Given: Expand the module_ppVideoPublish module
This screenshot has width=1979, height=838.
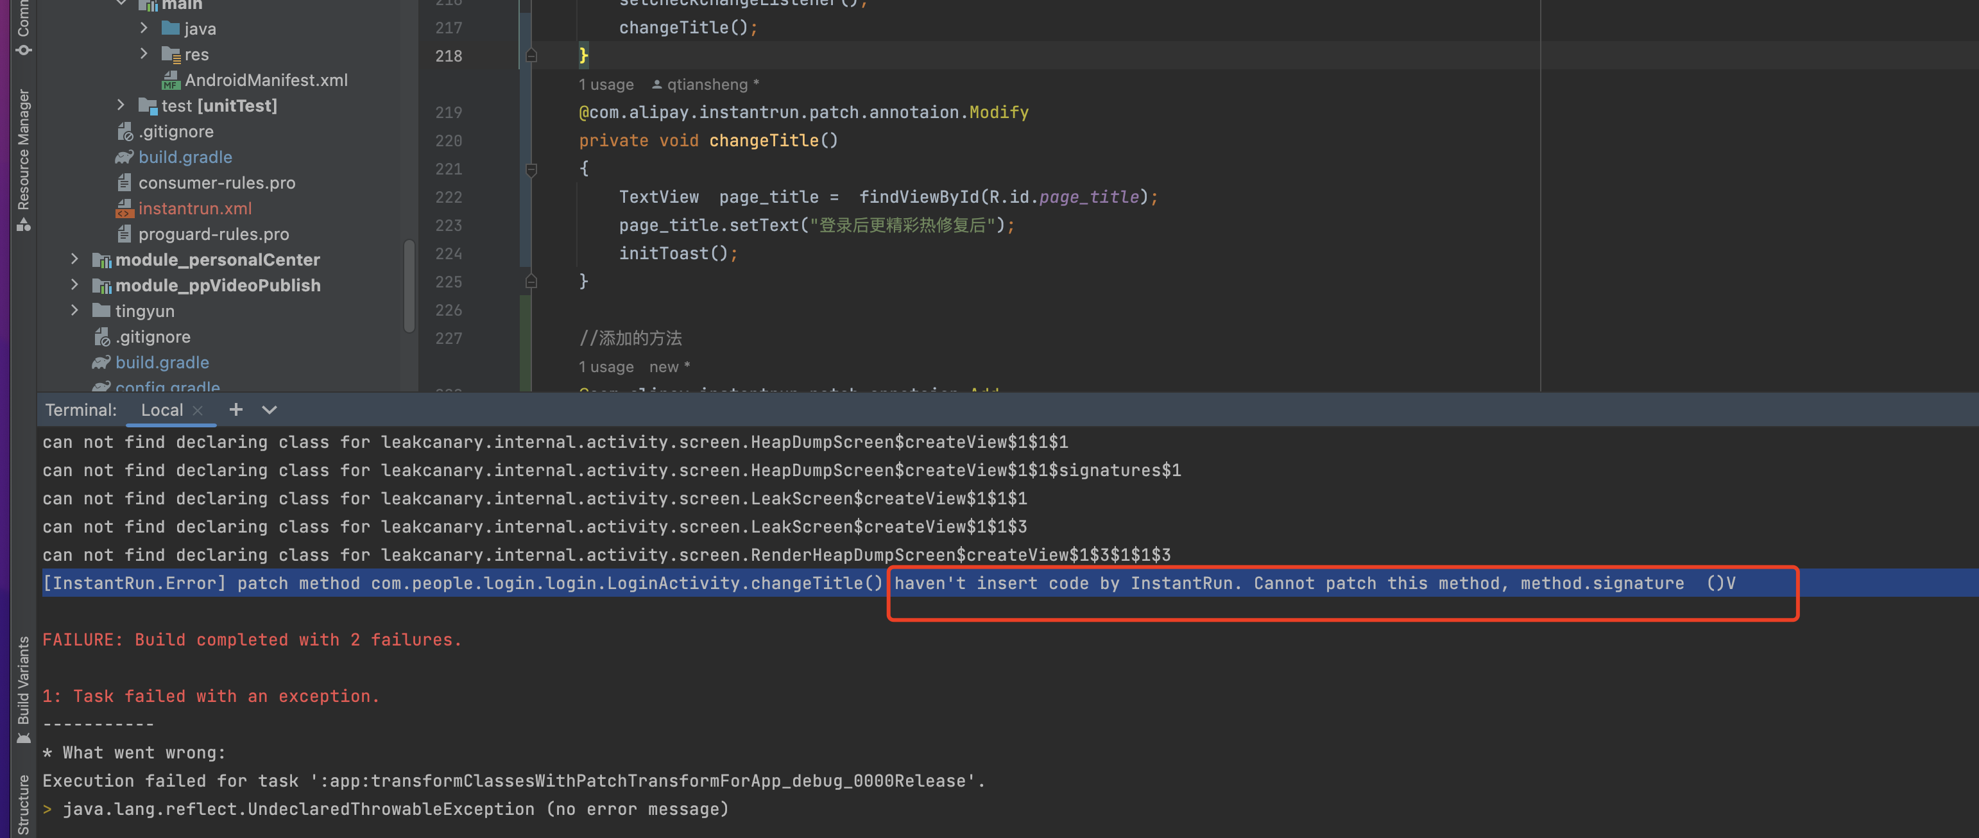Looking at the screenshot, I should coord(74,284).
